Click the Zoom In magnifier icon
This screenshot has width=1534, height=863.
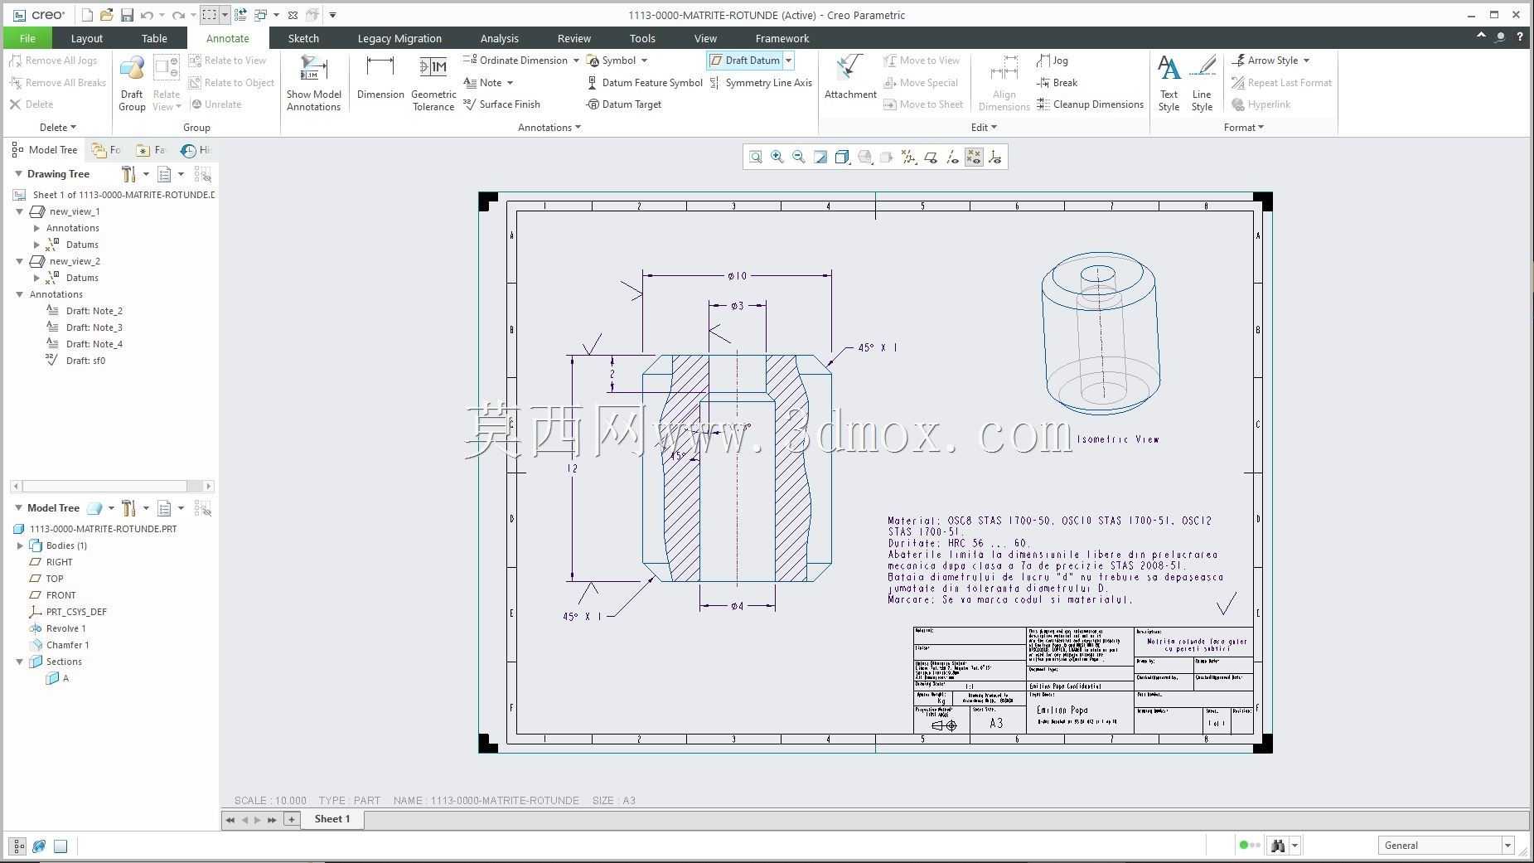777,158
